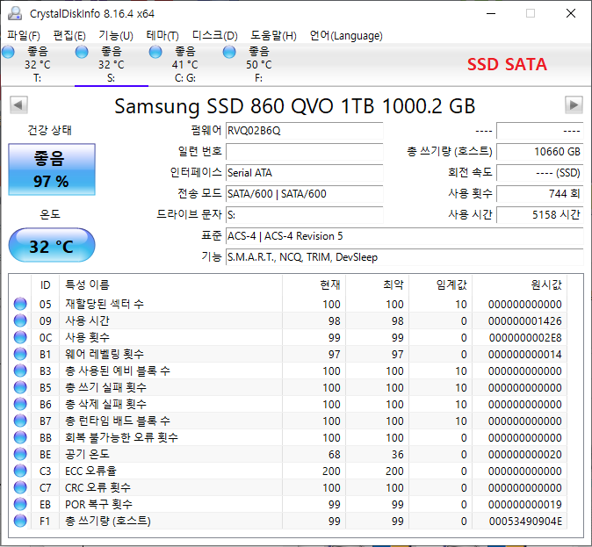The image size is (592, 547).
Task: Select the 총 사용된 예비 블록 수 row
Action: 288,371
